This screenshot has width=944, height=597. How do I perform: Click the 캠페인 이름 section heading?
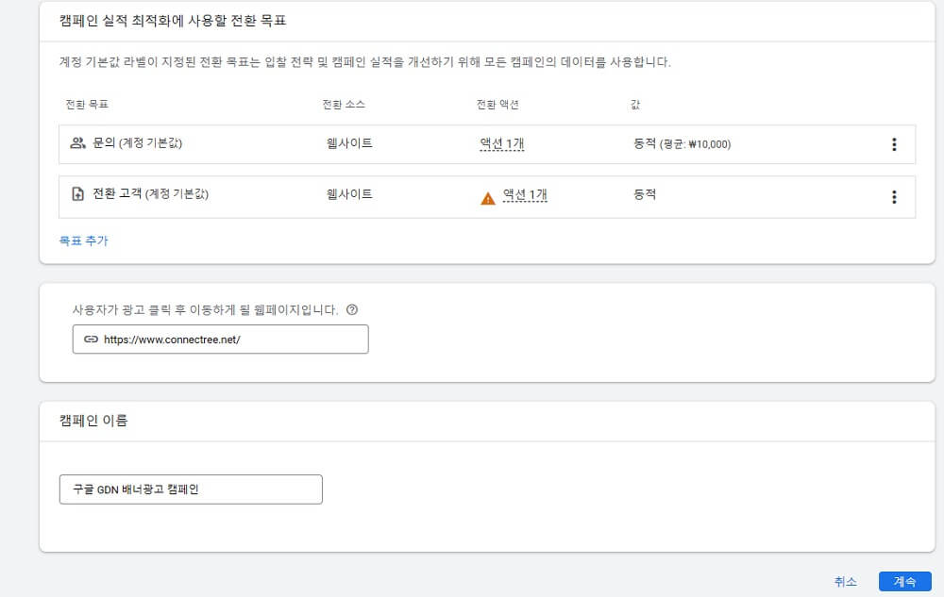click(x=93, y=421)
